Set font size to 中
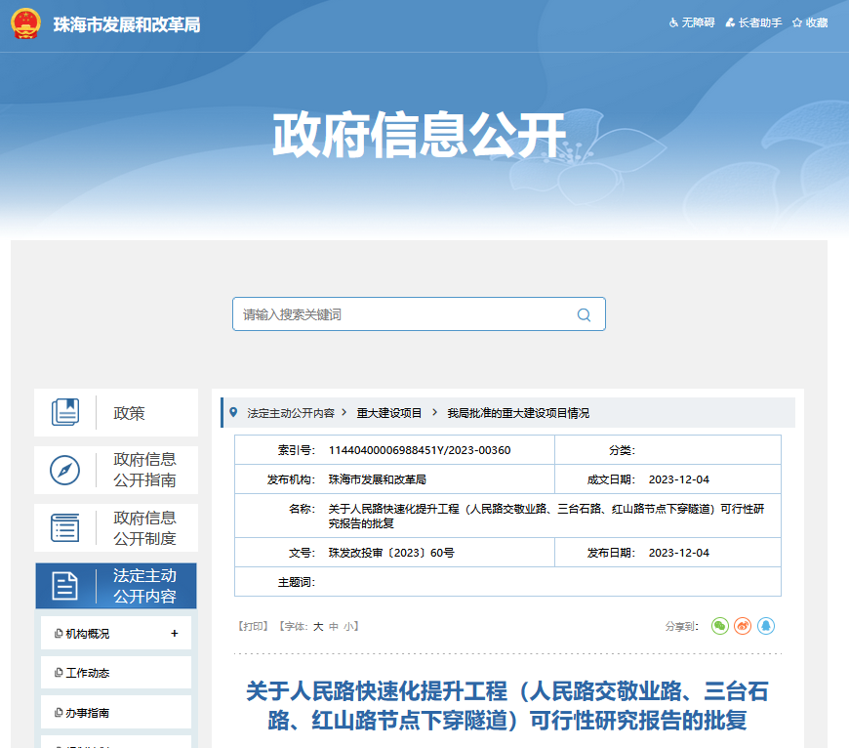849x748 pixels. pos(335,626)
